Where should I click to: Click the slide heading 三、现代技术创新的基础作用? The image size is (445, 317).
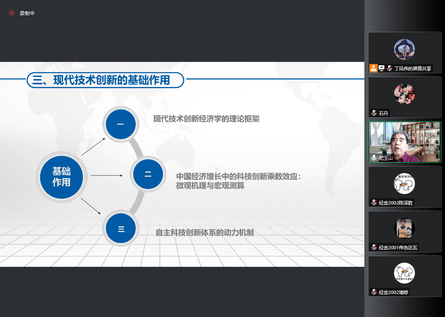point(105,80)
